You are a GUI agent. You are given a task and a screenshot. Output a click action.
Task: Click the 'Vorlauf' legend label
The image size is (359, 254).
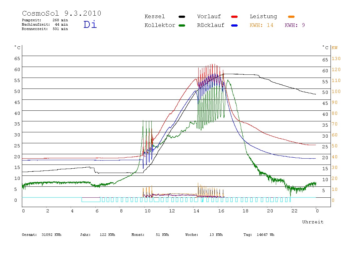click(209, 17)
